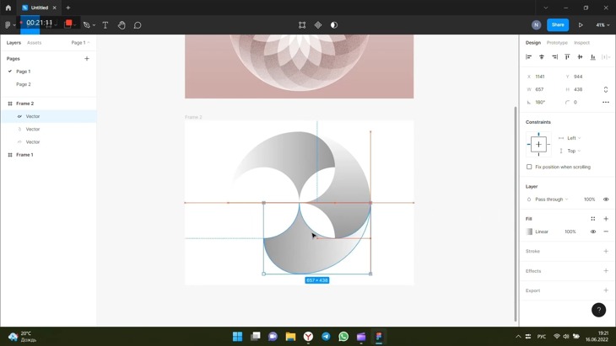616x346 pixels.
Task: Add a stroke with plus icon
Action: 606,251
